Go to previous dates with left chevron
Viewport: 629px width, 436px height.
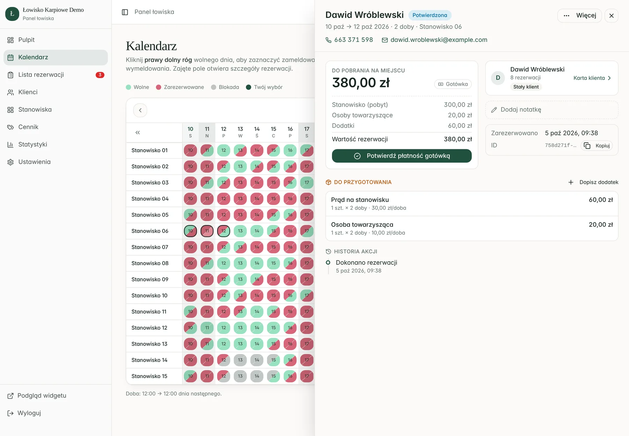tap(140, 110)
